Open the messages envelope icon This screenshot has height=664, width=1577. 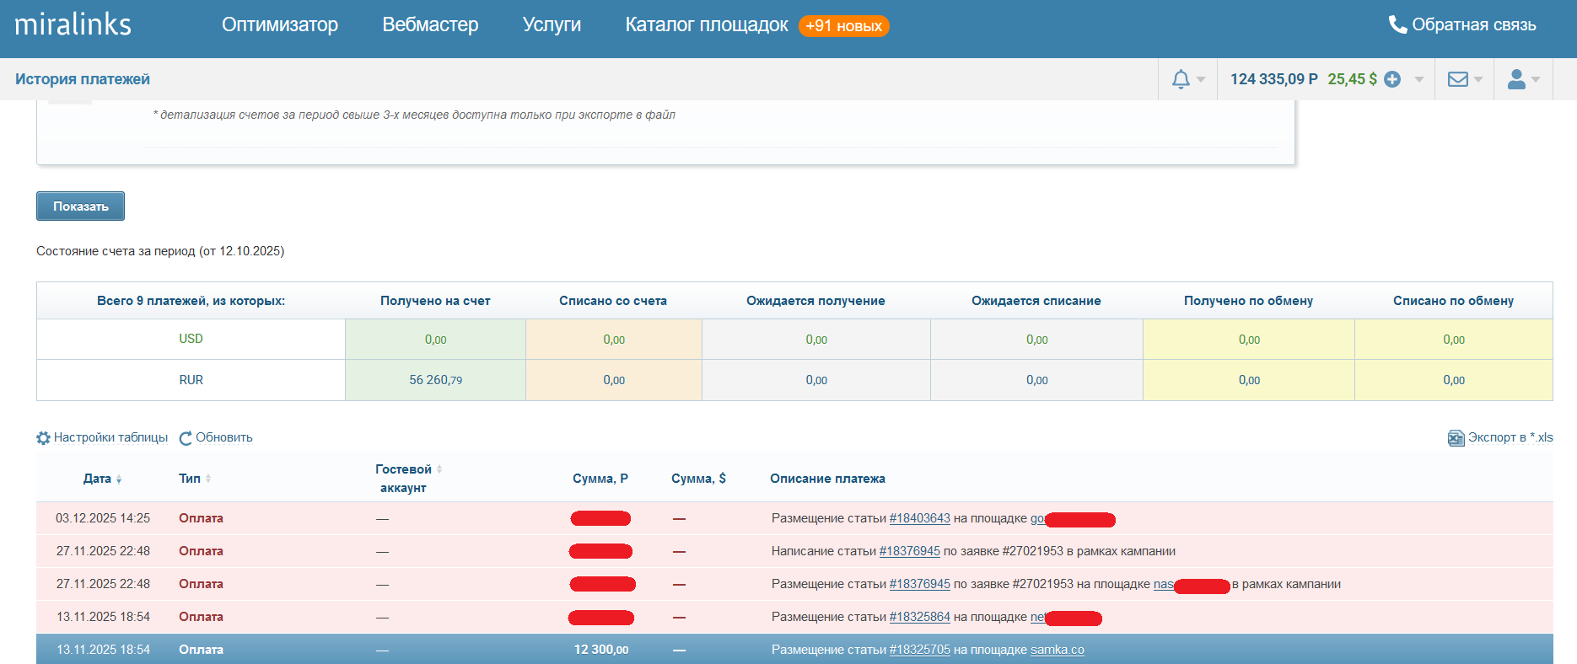(1457, 79)
